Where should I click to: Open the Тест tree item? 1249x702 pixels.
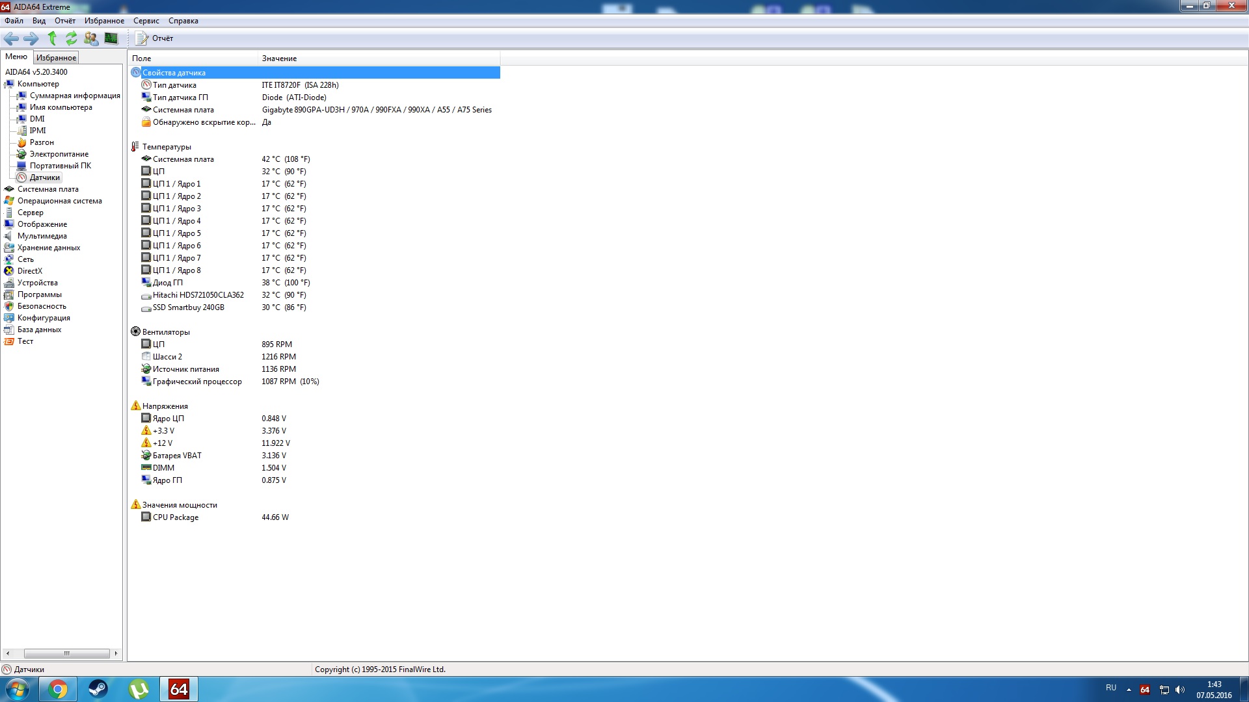[25, 341]
